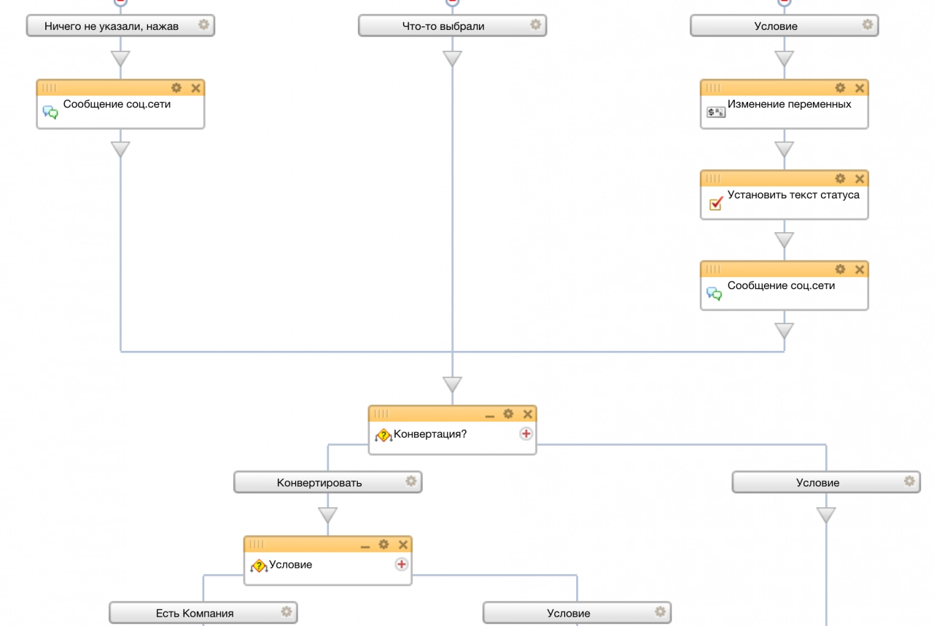Open gear on 'Конвертировать' branch header

[x=411, y=481]
